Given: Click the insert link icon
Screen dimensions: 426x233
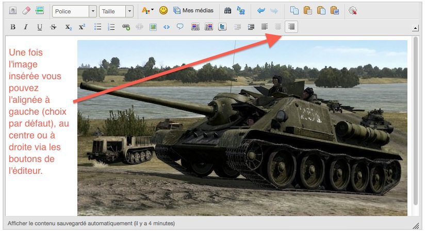Looking at the screenshot, I should point(126,27).
